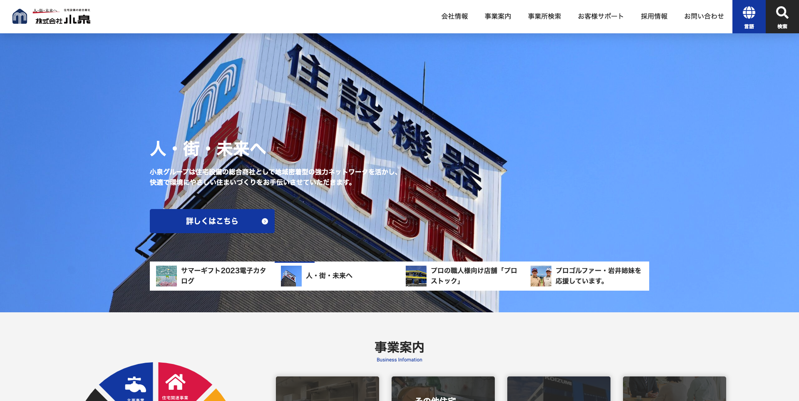
Task: Select プロゴルファー・岩井姉妹 slide
Action: click(587, 276)
